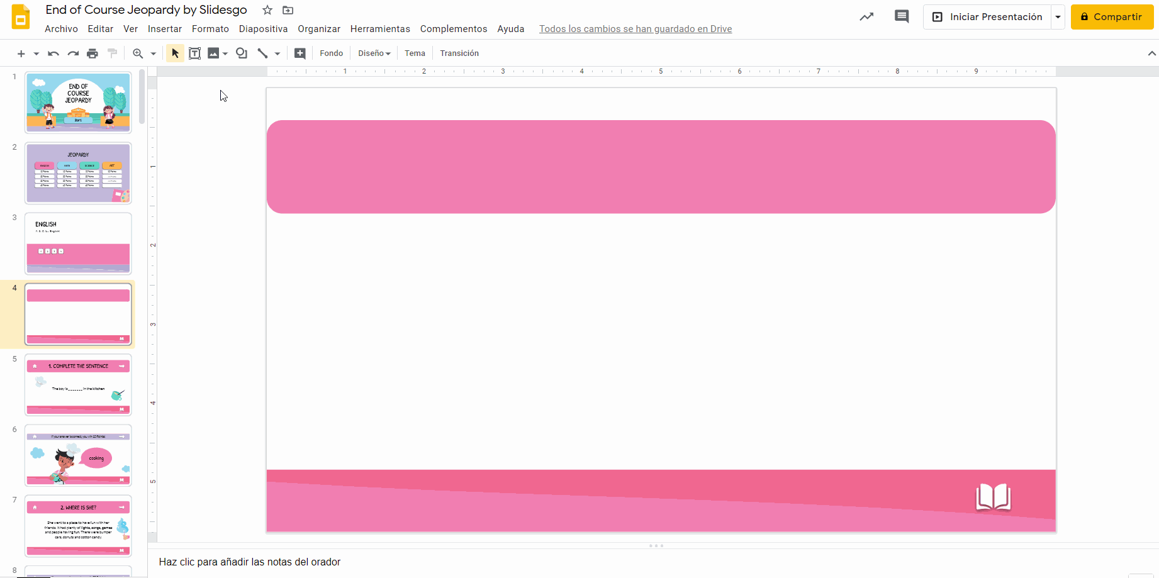This screenshot has width=1159, height=578.
Task: Click the filmstrip vertical scrollbar
Action: [142, 97]
